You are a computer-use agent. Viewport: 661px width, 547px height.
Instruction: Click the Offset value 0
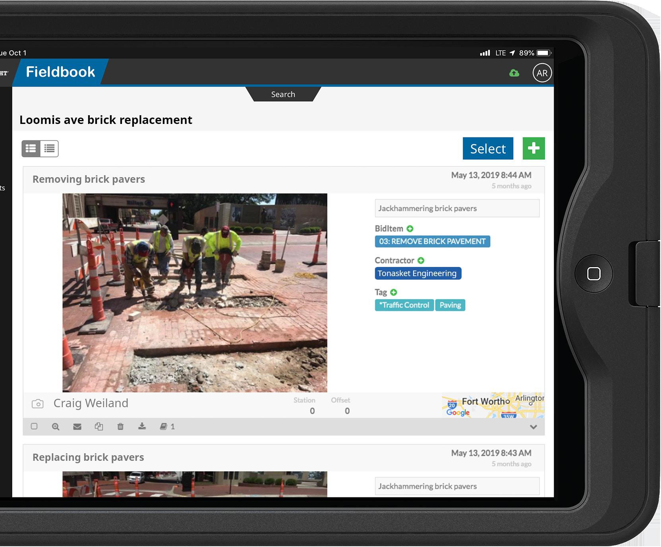click(x=347, y=411)
